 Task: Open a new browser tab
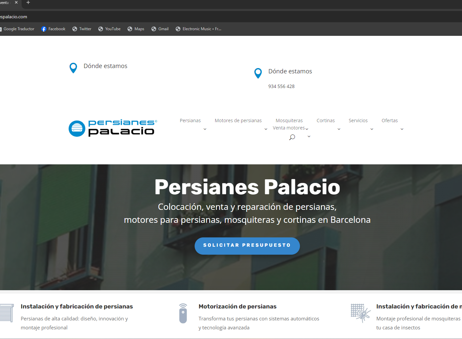pos(28,2)
